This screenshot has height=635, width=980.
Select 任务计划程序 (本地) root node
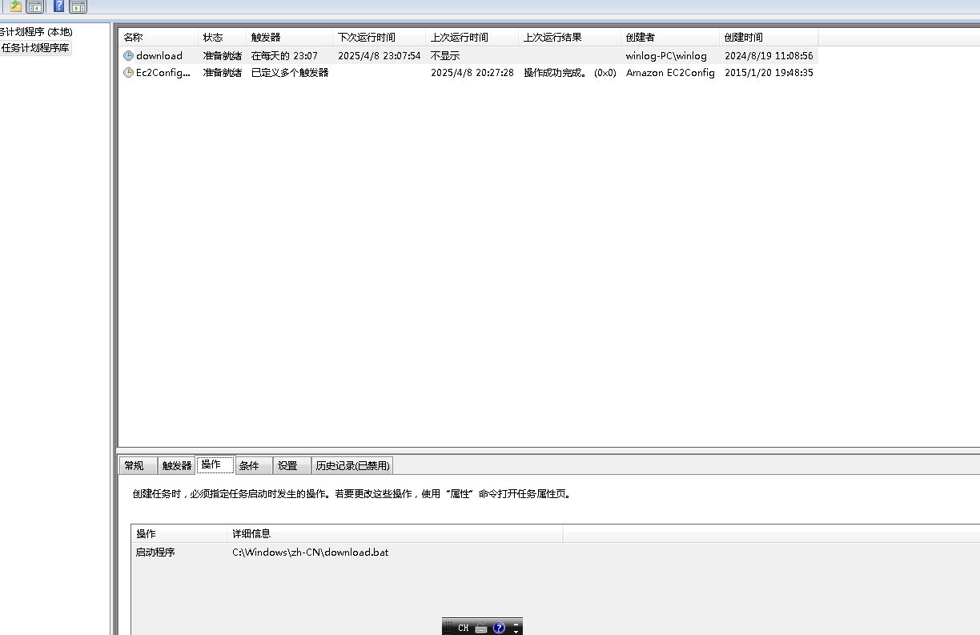pyautogui.click(x=35, y=32)
